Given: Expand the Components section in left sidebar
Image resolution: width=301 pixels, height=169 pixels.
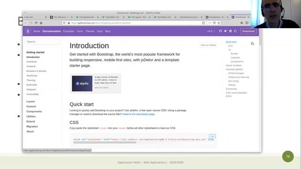Looking at the screenshot, I should pos(34,111).
